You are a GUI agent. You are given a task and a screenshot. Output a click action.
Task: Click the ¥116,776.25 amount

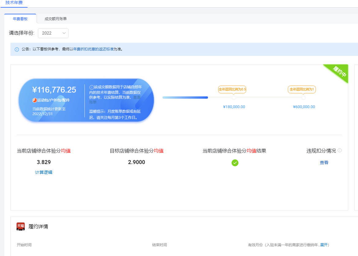coord(54,90)
